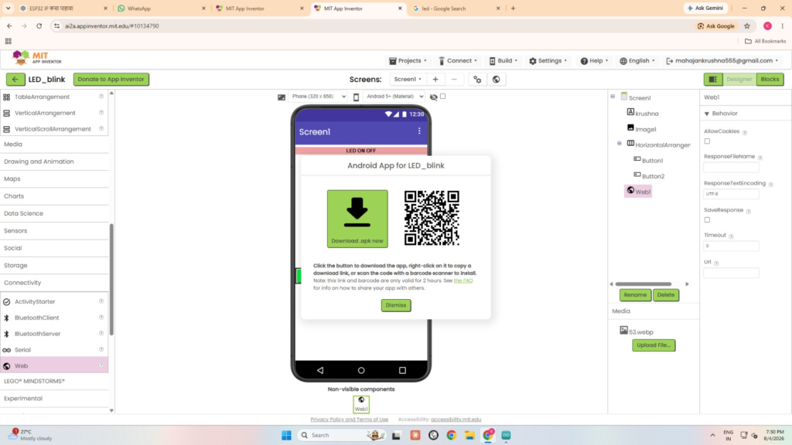Open Windows Start menu
The height and width of the screenshot is (445, 792).
click(286, 435)
